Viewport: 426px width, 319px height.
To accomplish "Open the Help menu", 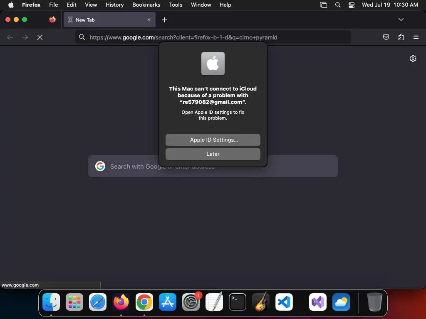I will tap(225, 5).
